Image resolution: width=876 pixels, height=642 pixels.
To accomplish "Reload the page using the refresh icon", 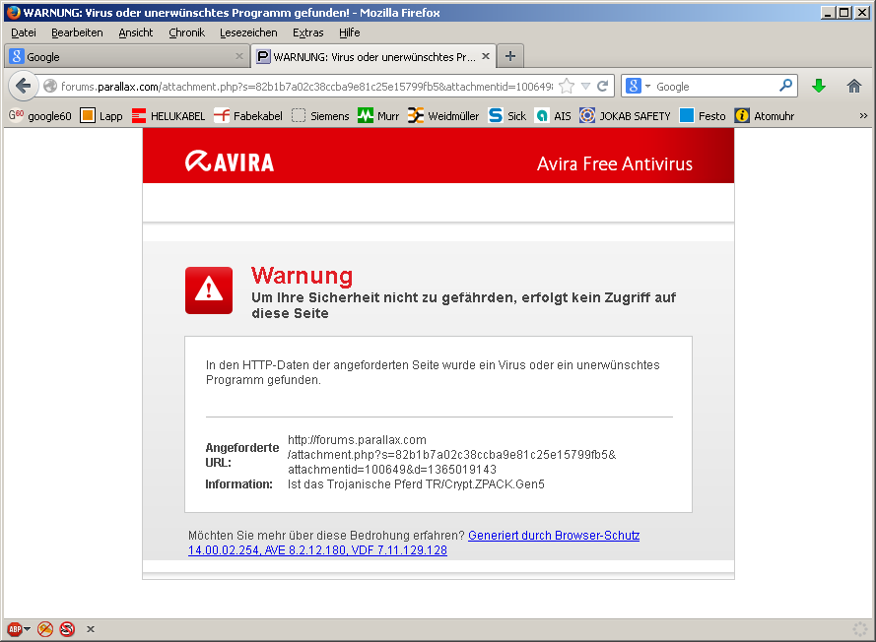I will 603,86.
